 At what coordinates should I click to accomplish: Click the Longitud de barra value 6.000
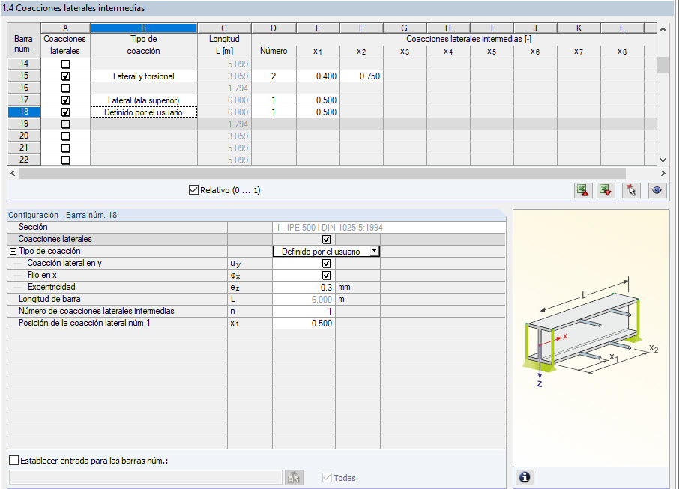pos(304,300)
